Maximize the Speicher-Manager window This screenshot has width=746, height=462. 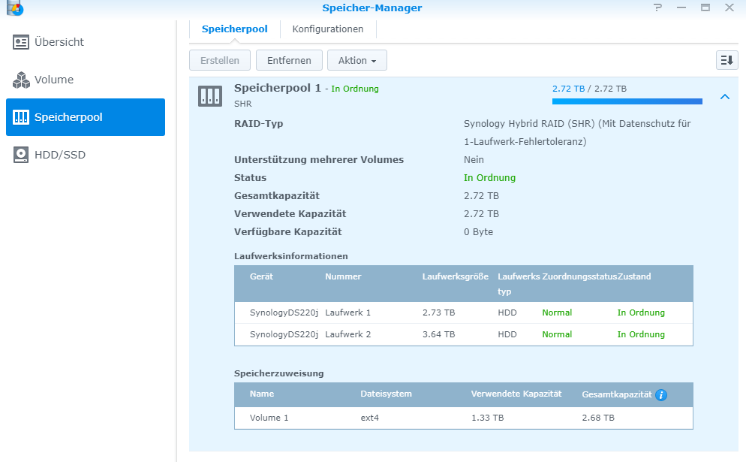pyautogui.click(x=705, y=8)
